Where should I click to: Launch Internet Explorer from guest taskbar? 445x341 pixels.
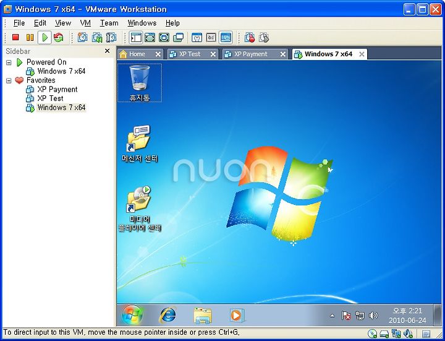pos(167,315)
